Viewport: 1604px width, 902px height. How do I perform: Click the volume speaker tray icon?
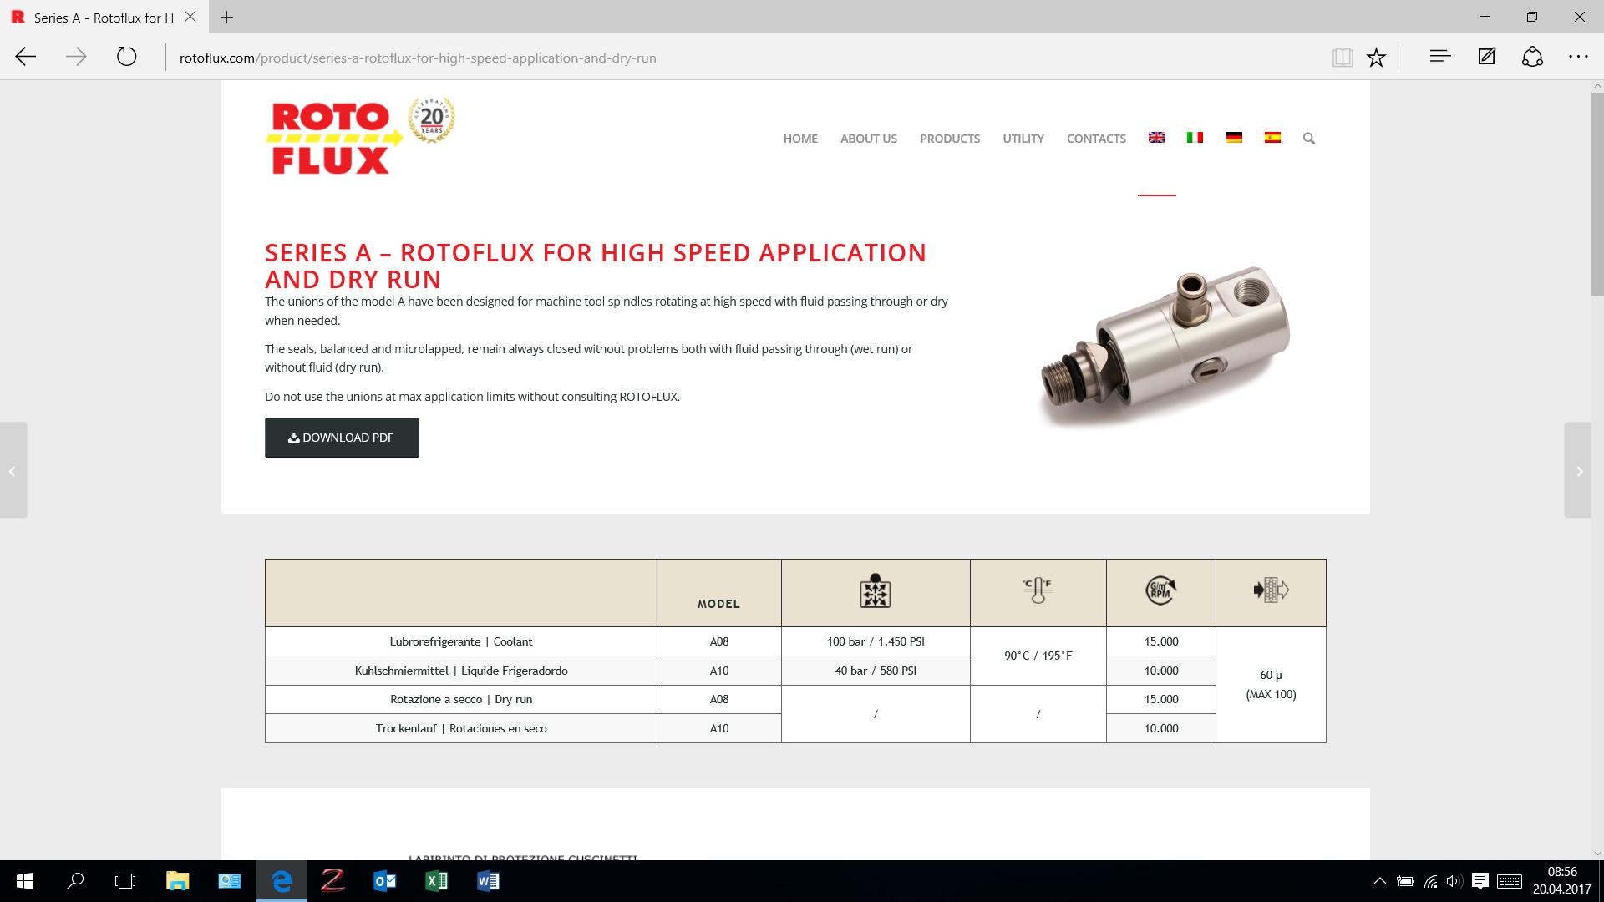pos(1454,881)
